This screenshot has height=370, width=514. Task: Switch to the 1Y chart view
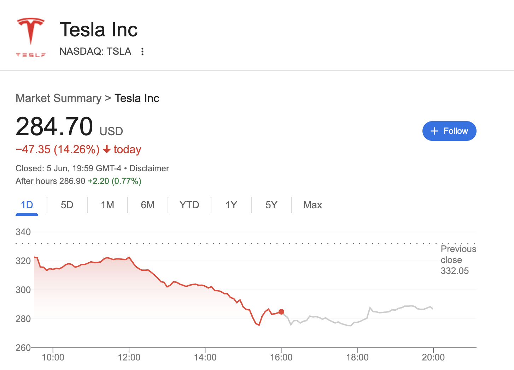(231, 205)
